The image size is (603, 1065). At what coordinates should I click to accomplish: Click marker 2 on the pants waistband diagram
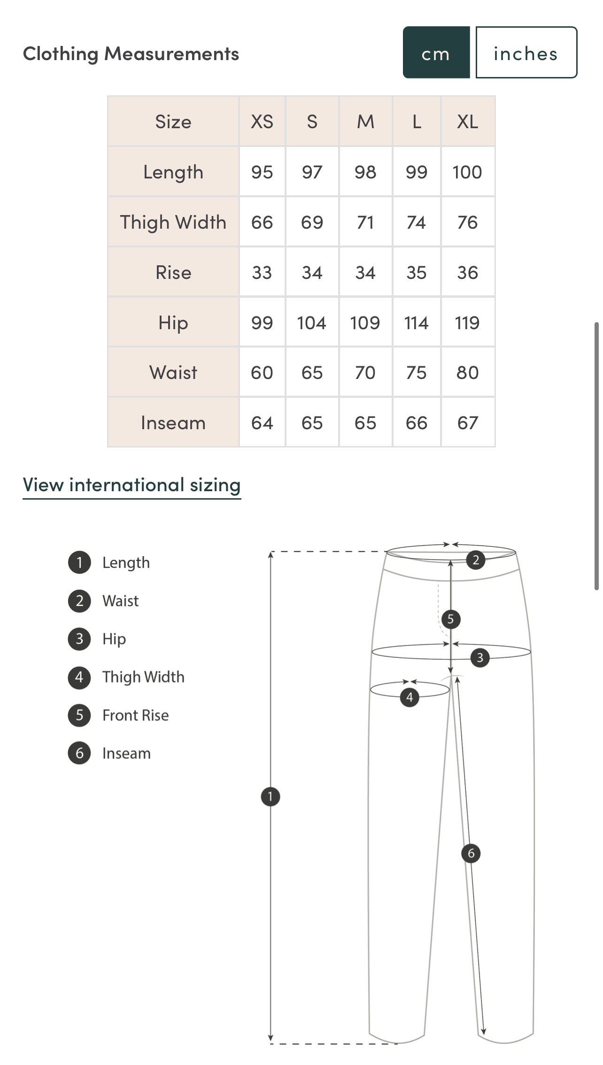[476, 560]
